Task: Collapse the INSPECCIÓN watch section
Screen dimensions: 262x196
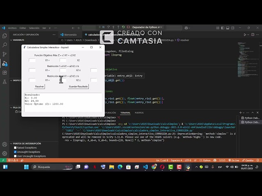Action: (16, 80)
